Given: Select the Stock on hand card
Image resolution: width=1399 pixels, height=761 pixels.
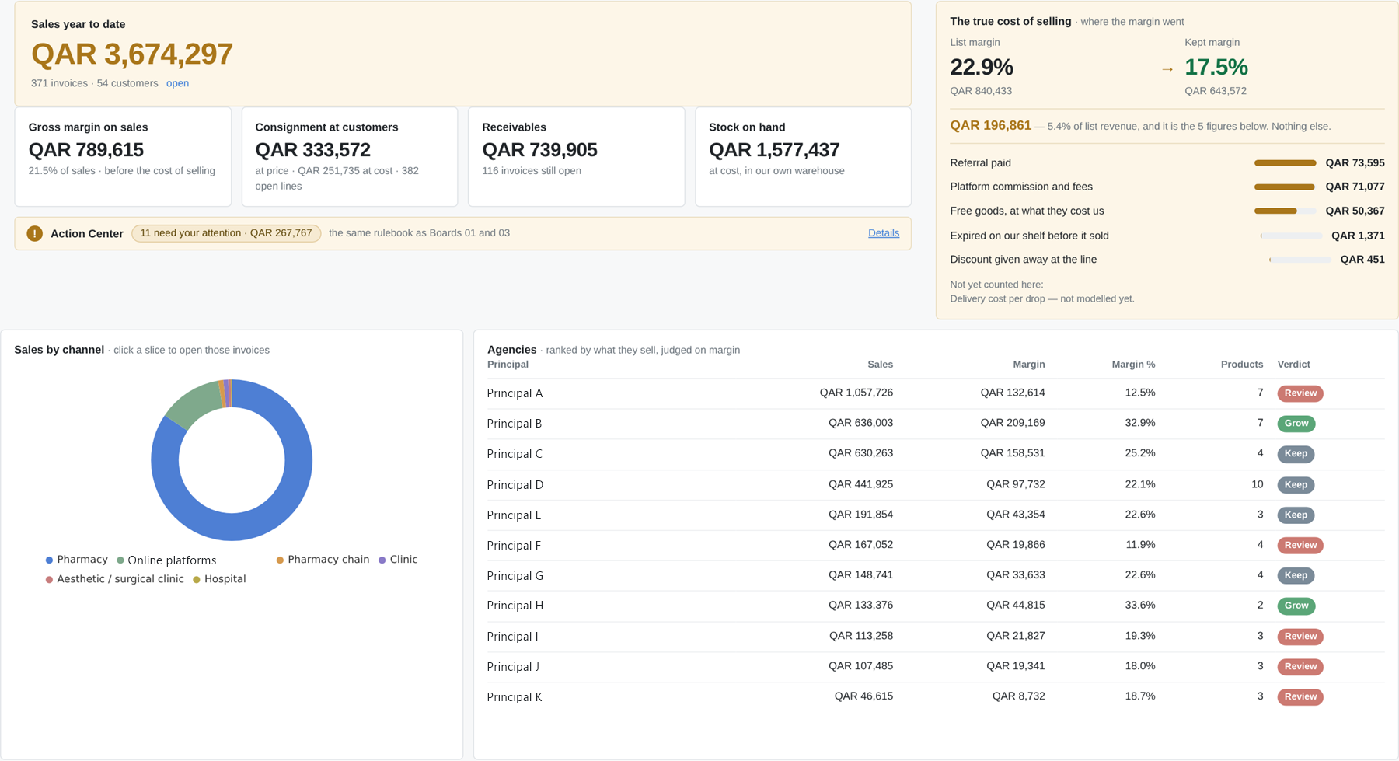Looking at the screenshot, I should pyautogui.click(x=804, y=157).
